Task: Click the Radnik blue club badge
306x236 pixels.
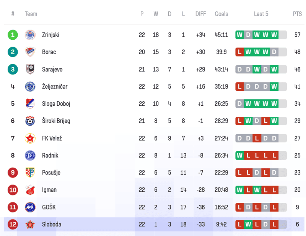Action: (30, 155)
